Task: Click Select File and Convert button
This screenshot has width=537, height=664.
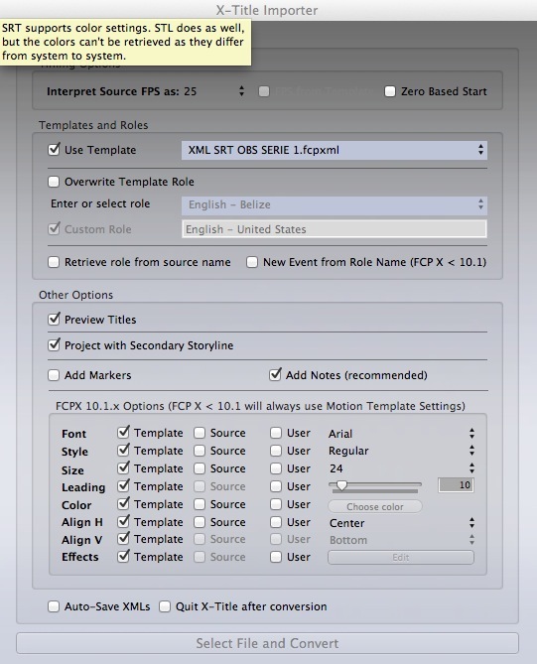Action: pyautogui.click(x=267, y=643)
